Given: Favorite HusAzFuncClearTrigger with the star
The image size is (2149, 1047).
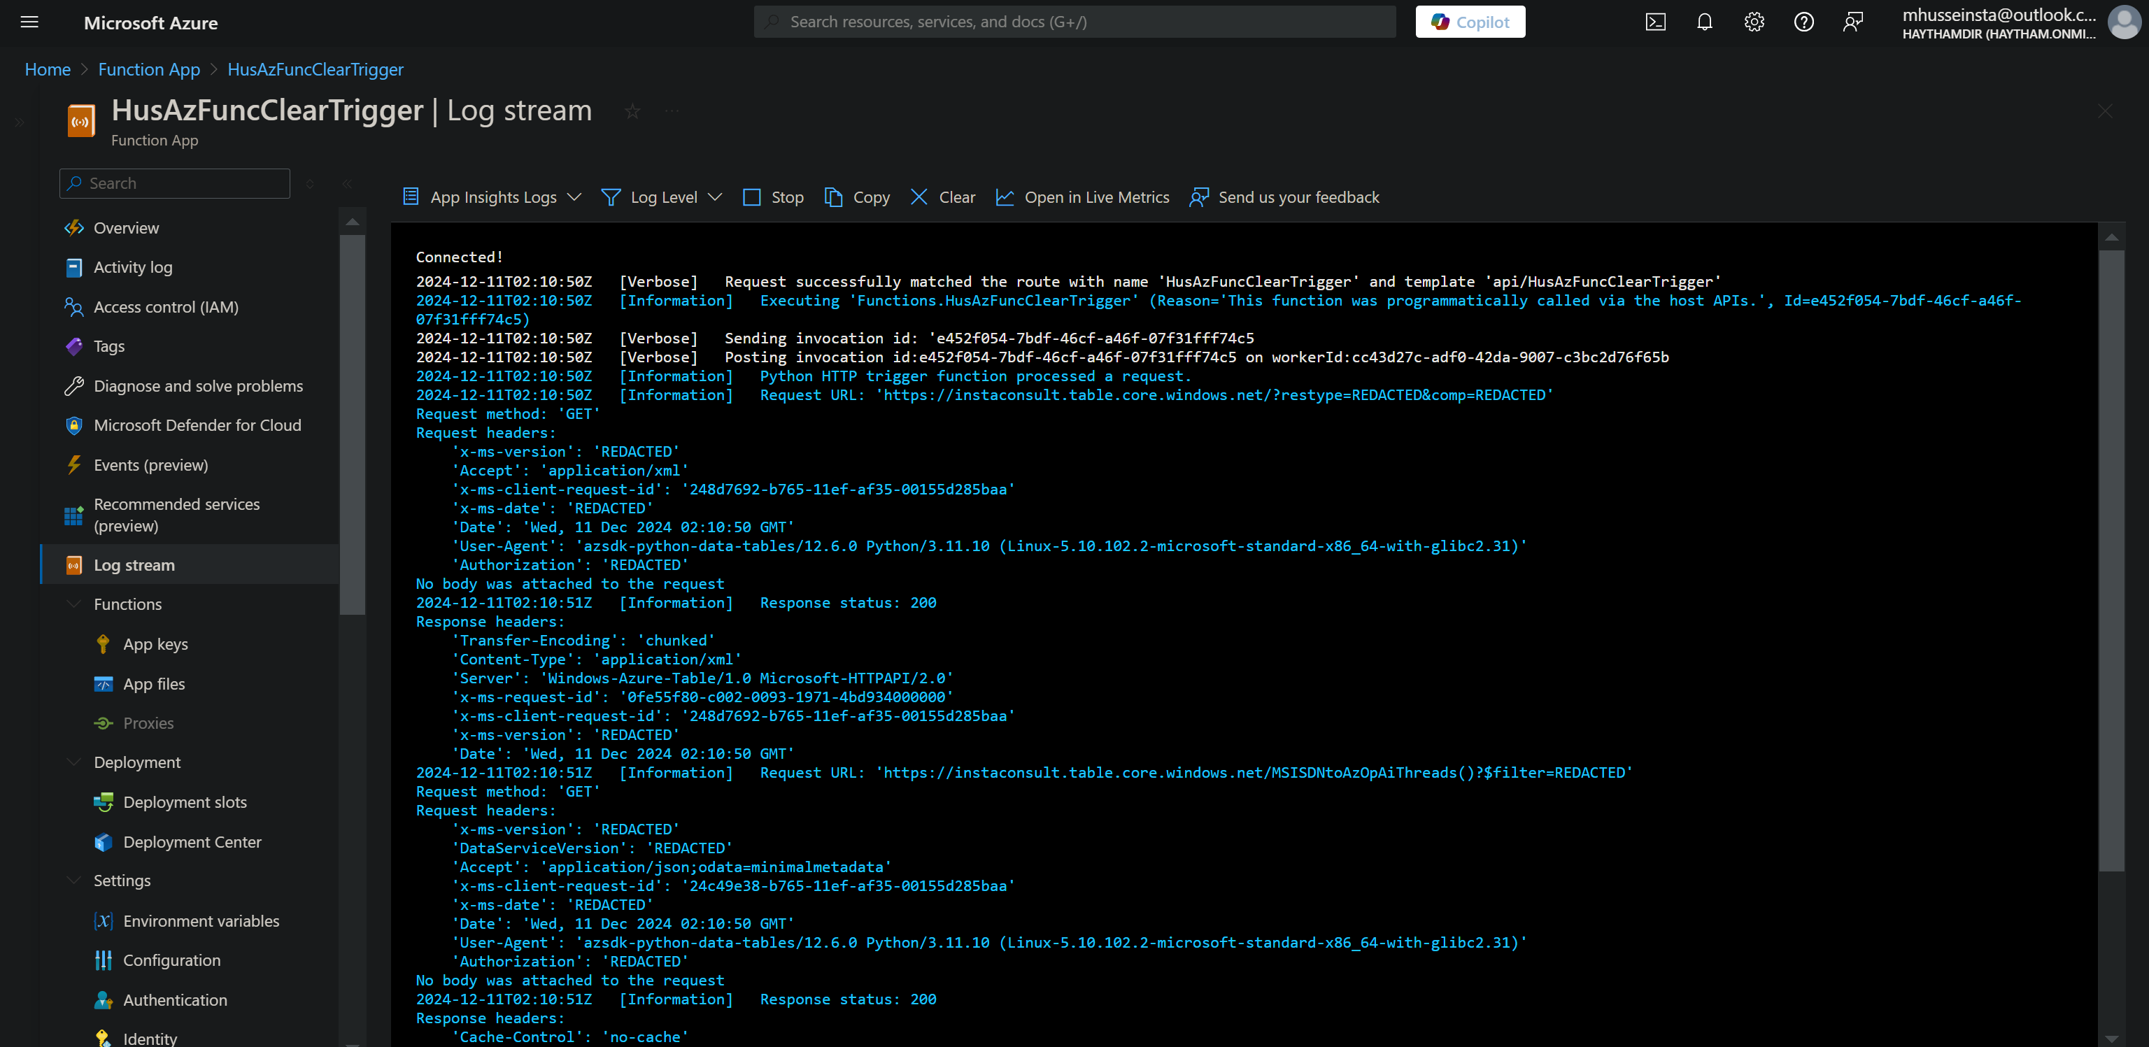Looking at the screenshot, I should tap(632, 111).
